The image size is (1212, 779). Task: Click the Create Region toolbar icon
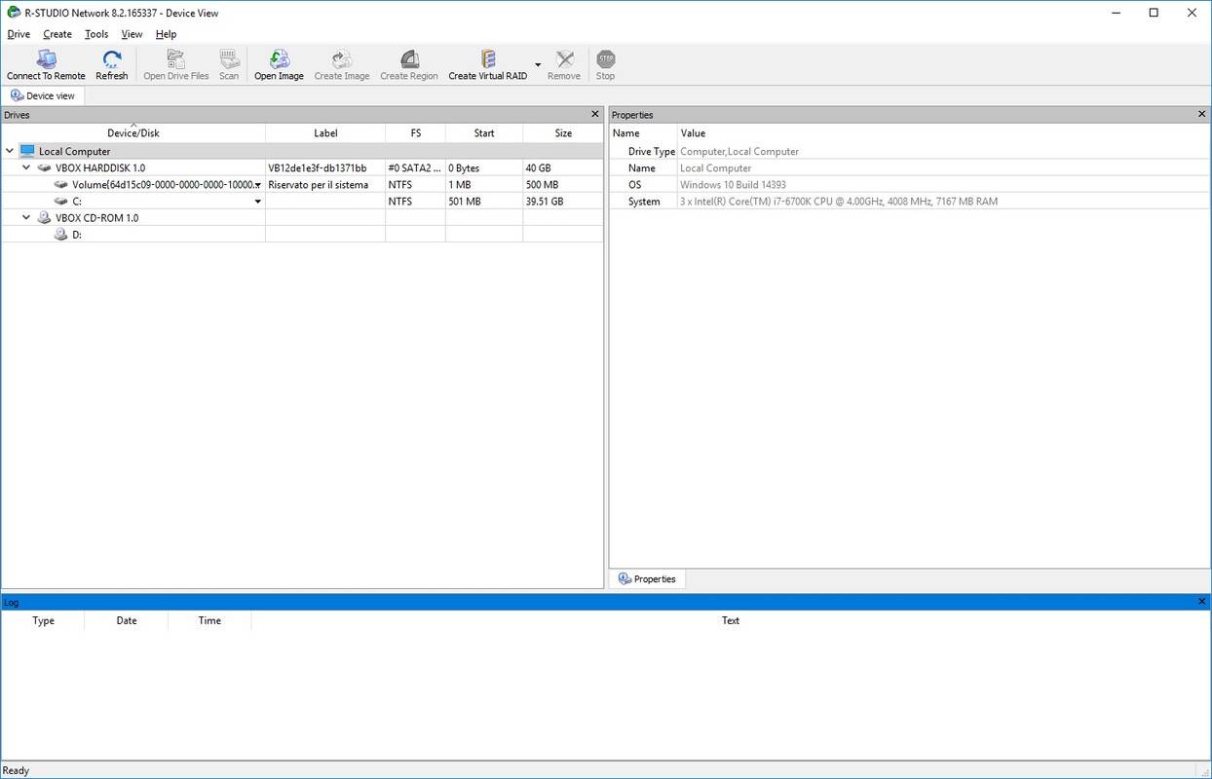[x=408, y=60]
